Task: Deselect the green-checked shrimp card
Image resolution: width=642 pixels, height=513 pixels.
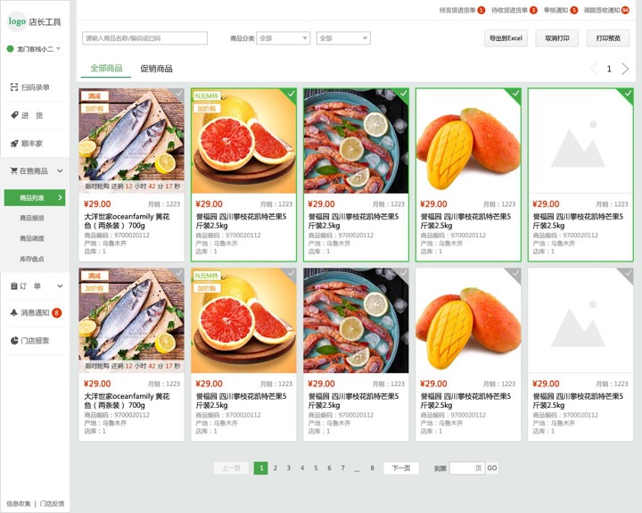Action: click(403, 94)
